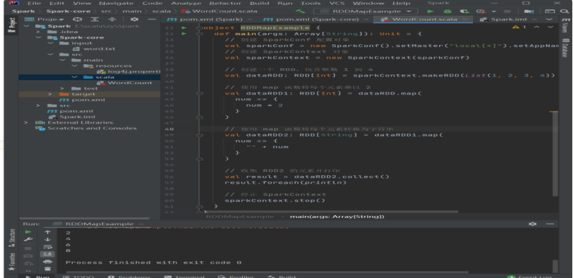Click the Profiler run icon in toolbar

(481, 11)
